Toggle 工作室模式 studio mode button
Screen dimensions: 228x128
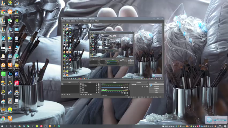(156, 88)
